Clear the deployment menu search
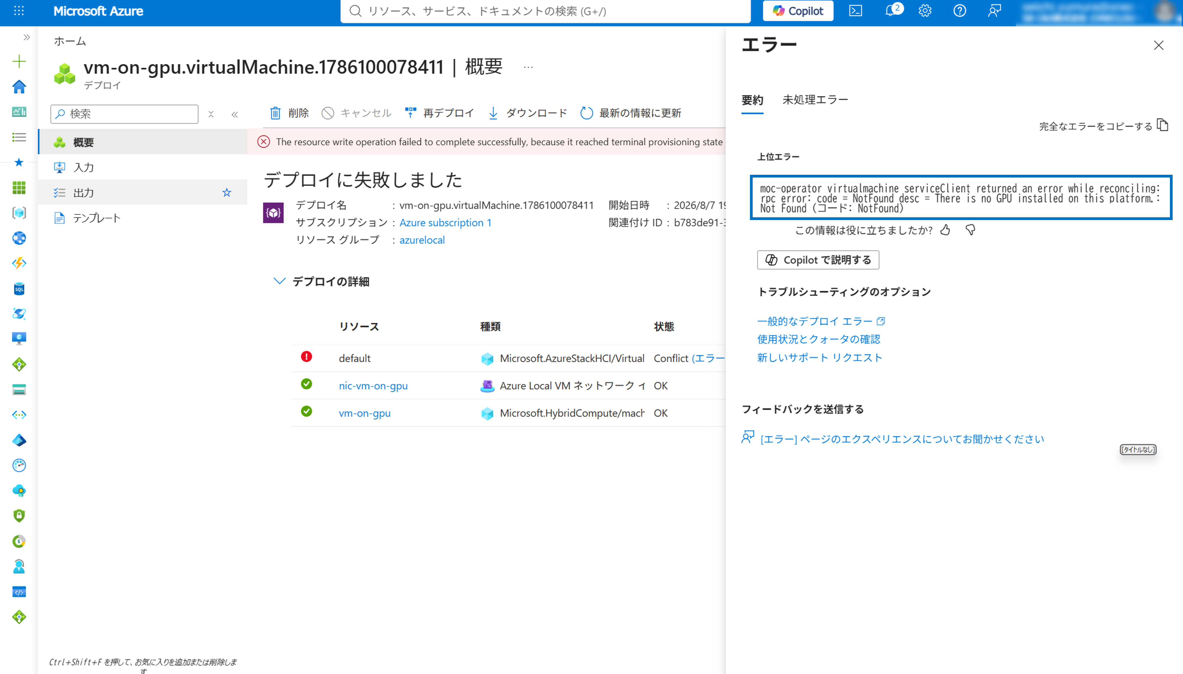 click(x=211, y=114)
